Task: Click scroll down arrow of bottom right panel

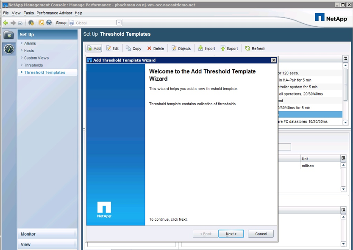Action: pos(343,244)
